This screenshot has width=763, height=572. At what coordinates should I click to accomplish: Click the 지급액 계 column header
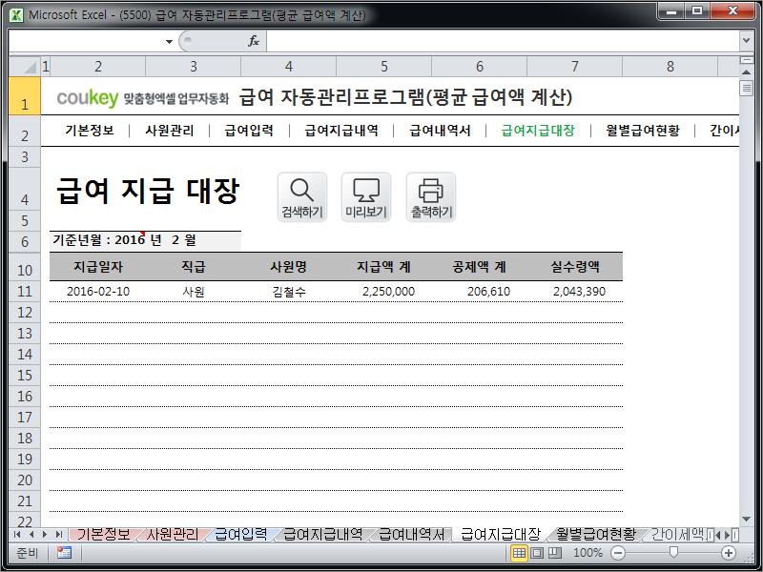pyautogui.click(x=384, y=267)
